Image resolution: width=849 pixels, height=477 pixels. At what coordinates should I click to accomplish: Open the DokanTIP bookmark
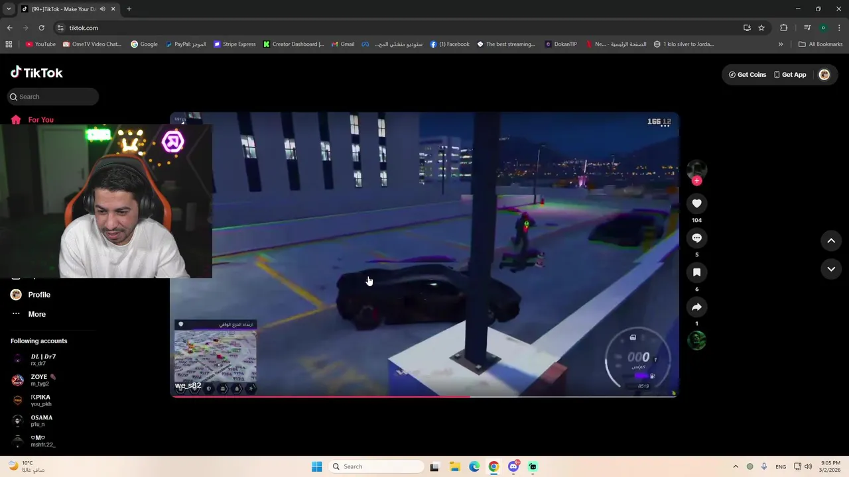(560, 44)
